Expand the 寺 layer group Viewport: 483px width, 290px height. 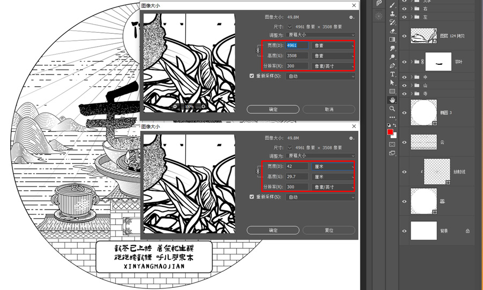[412, 94]
